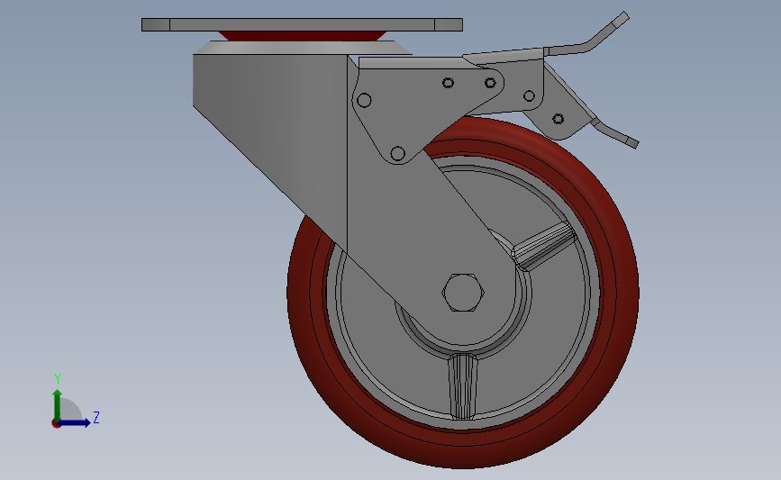Click the Y axis label
Screen dimensions: 781x480
click(x=58, y=379)
